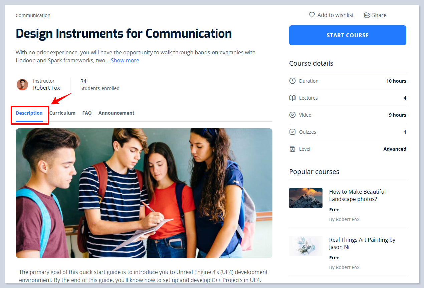Open Real Things Art Painting course

pyautogui.click(x=362, y=243)
